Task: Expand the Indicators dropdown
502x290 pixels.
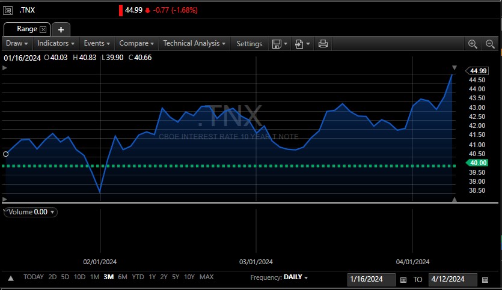Action: (x=55, y=43)
